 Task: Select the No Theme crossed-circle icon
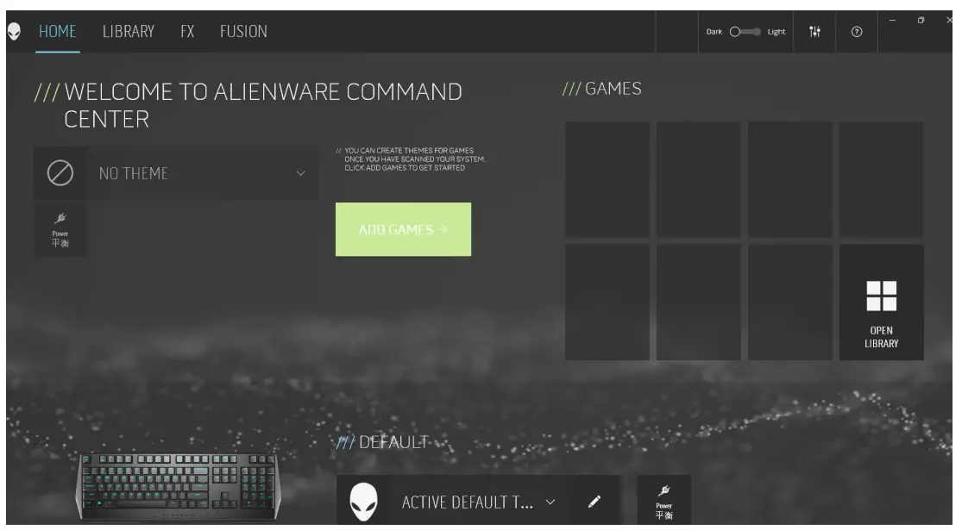coord(59,172)
